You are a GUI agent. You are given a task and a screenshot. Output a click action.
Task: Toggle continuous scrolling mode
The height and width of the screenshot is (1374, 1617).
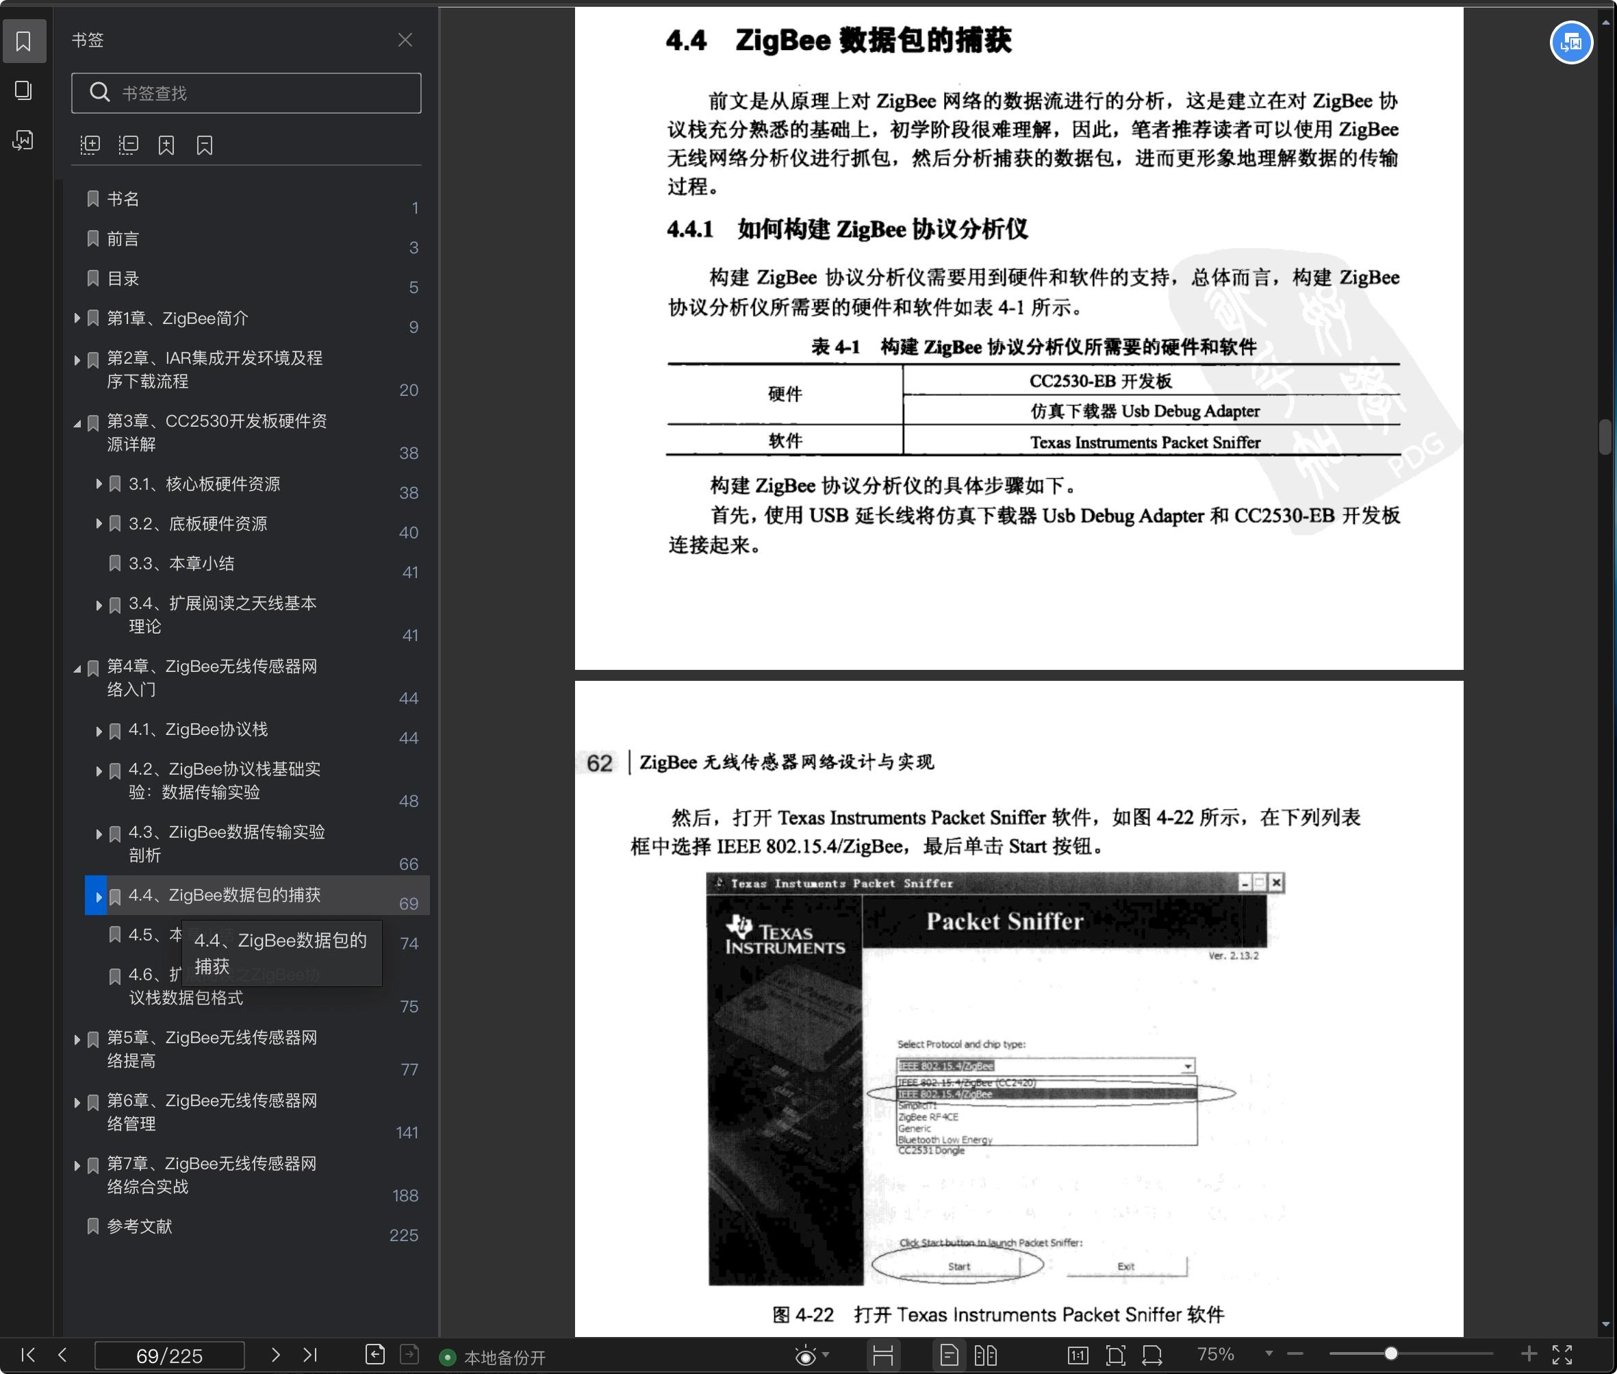[883, 1356]
